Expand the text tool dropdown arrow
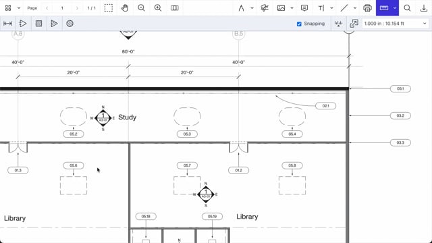Screen dimensions: 432x243 [331, 8]
